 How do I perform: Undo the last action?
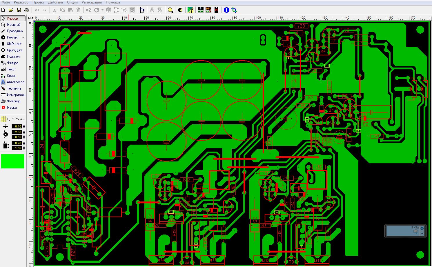pyautogui.click(x=37, y=10)
